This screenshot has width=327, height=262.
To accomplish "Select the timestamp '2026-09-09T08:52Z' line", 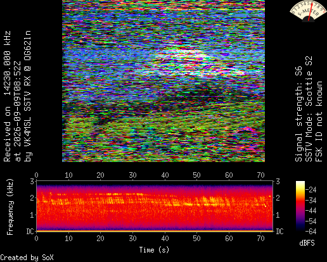I will (18, 111).
